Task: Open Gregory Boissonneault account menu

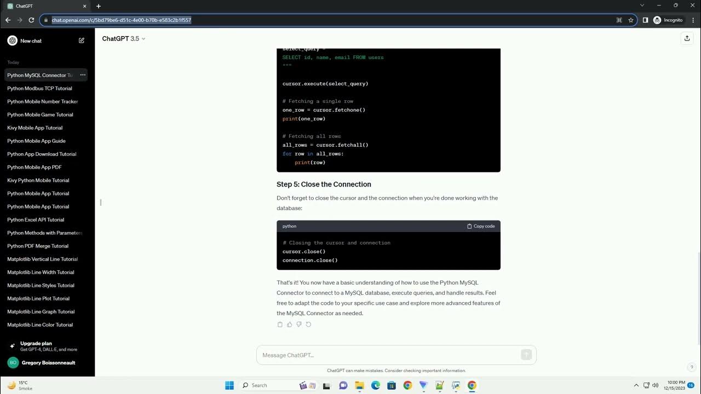Action: (46, 362)
